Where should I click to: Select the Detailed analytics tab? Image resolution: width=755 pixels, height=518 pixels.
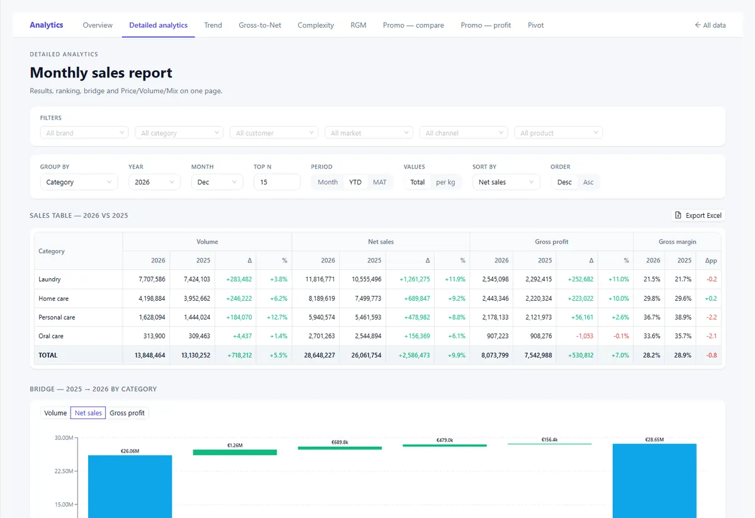(159, 25)
